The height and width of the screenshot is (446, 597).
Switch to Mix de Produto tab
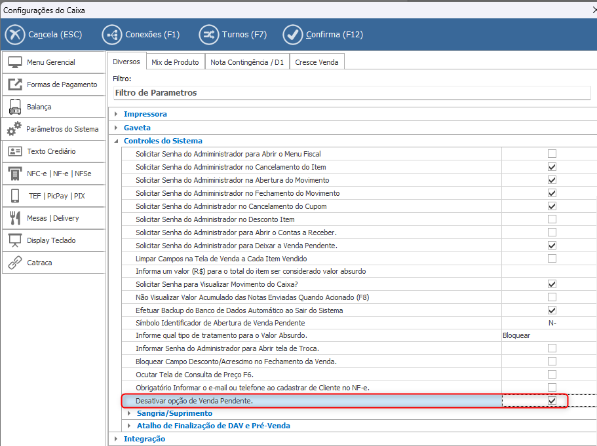[x=175, y=62]
